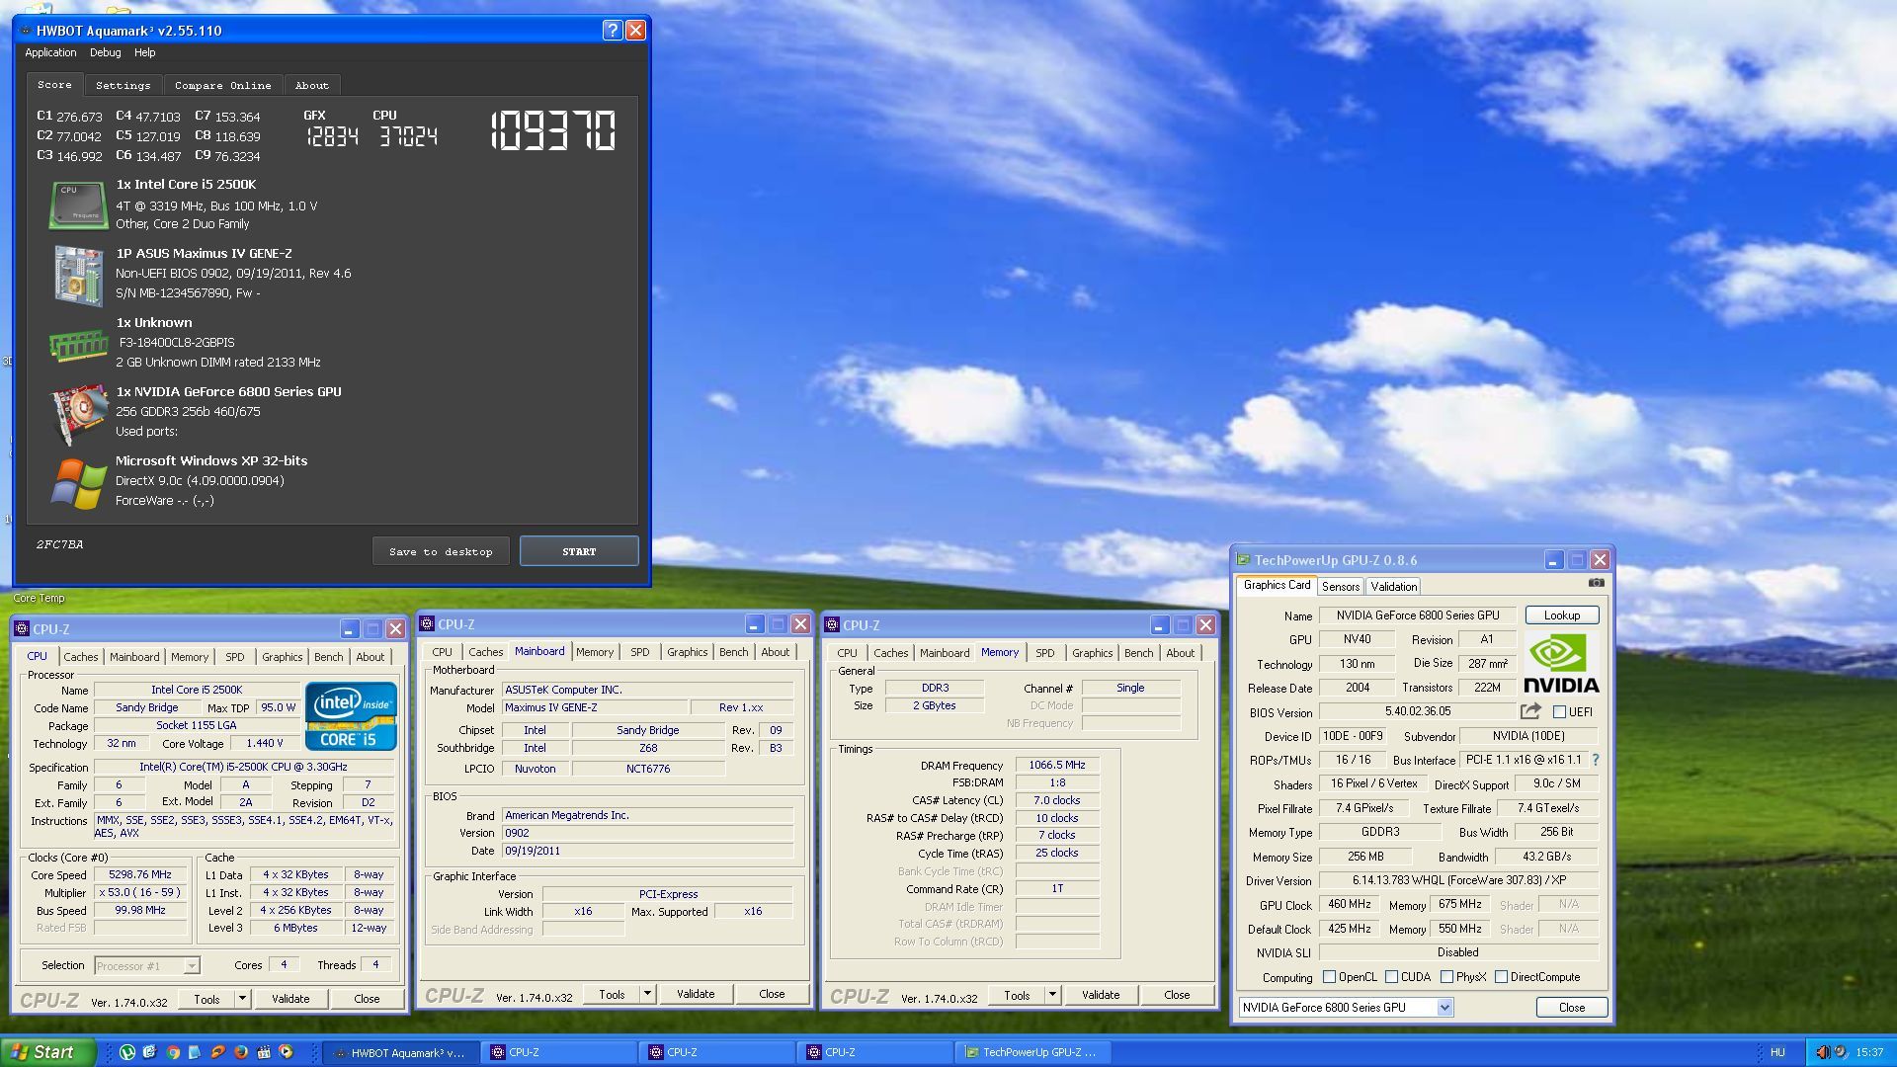Open the media player quick launch icon
Image resolution: width=1897 pixels, height=1067 pixels.
[x=286, y=1052]
